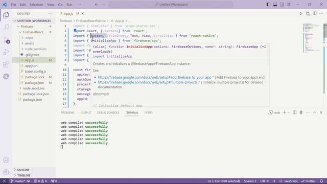
Task: Open the Edge browser tools icon in activity bar
Action: coord(6,77)
